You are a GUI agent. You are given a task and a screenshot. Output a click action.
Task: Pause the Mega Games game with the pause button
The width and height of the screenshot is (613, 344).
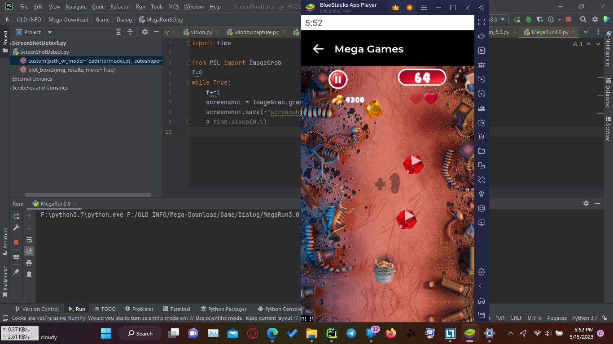click(x=337, y=79)
